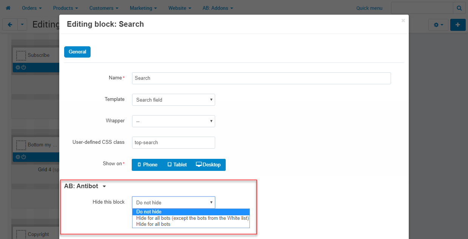Image resolution: width=468 pixels, height=239 pixels.
Task: Open the Marketing menu
Action: [x=143, y=8]
